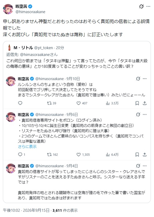154x217 pixels.
Task: View analytics showing 3.5万 views
Action: (112, 103)
